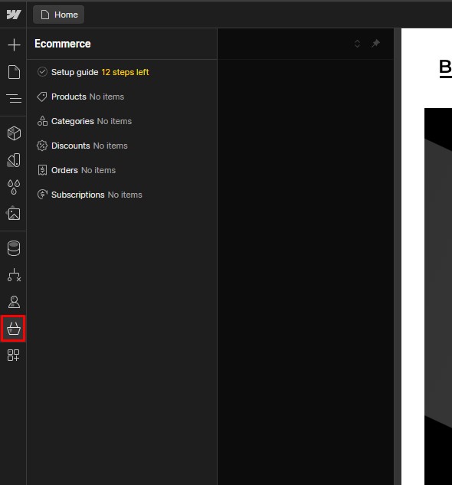Open the Webflow logo menu
This screenshot has height=485, width=452.
pyautogui.click(x=14, y=15)
